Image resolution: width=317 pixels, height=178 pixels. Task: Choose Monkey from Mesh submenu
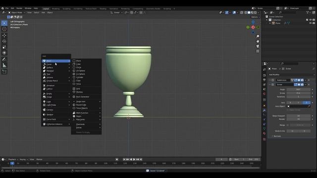pos(86,92)
